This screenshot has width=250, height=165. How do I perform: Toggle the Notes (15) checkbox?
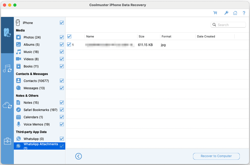tap(62, 103)
